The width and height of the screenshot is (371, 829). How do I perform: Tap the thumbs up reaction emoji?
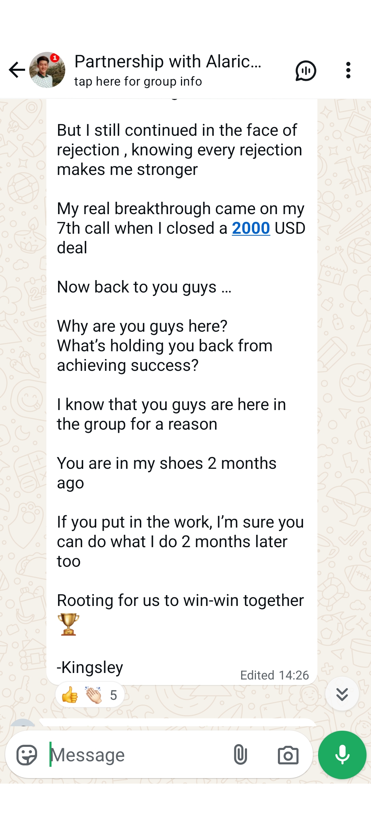pyautogui.click(x=70, y=695)
